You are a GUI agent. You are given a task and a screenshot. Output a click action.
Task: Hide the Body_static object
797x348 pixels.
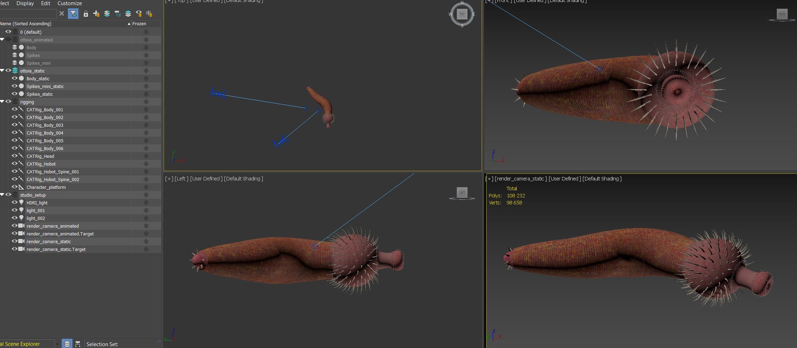pos(15,78)
